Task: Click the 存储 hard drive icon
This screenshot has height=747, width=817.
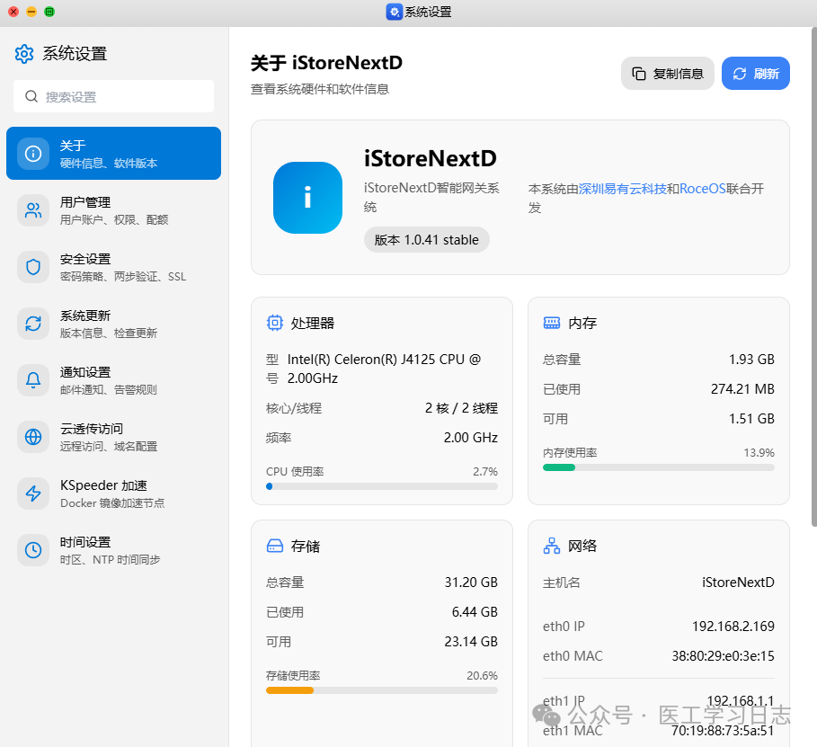Action: (275, 546)
